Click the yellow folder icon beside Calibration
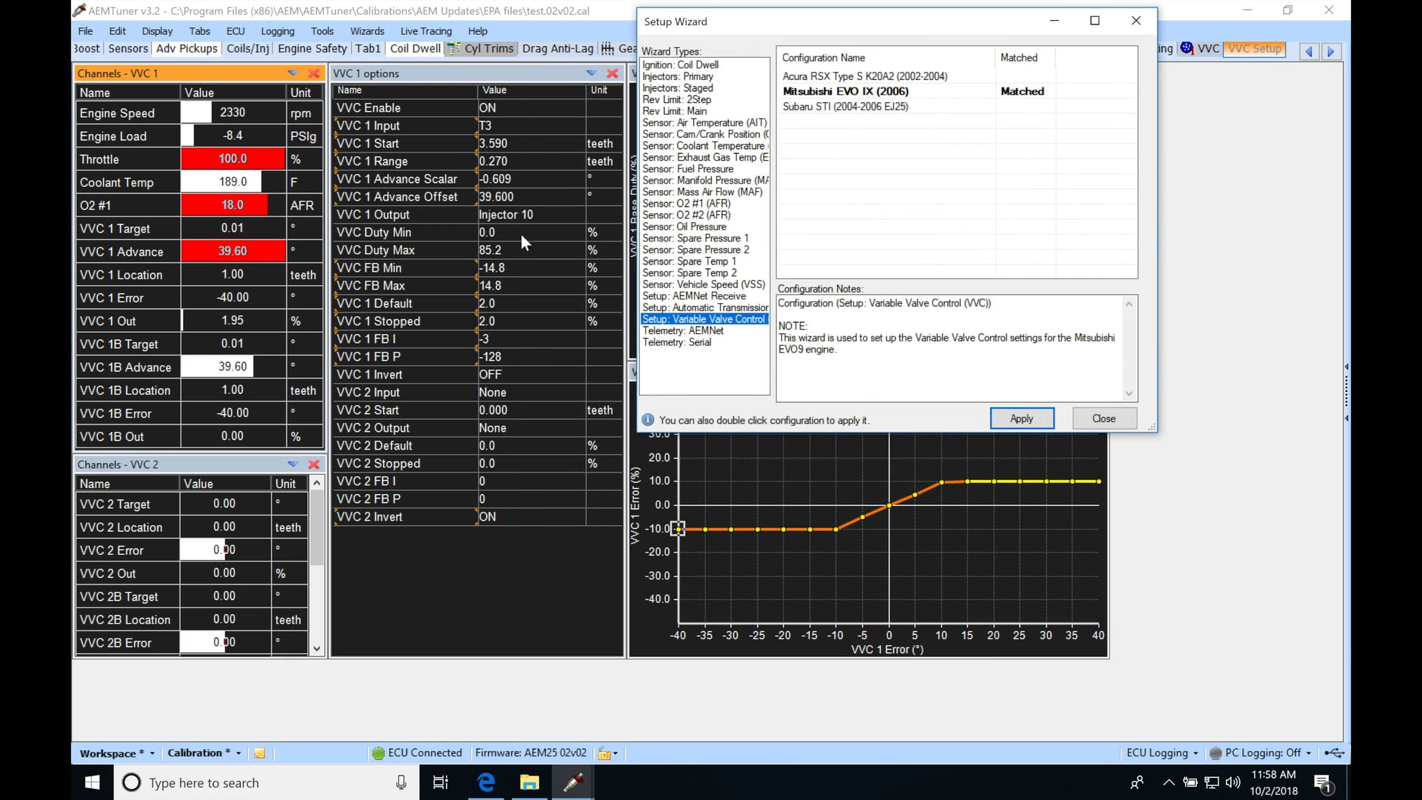Screen dimensions: 1422x800 260,753
